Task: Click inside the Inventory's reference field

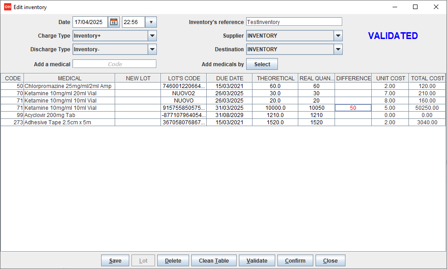Action: pos(294,21)
